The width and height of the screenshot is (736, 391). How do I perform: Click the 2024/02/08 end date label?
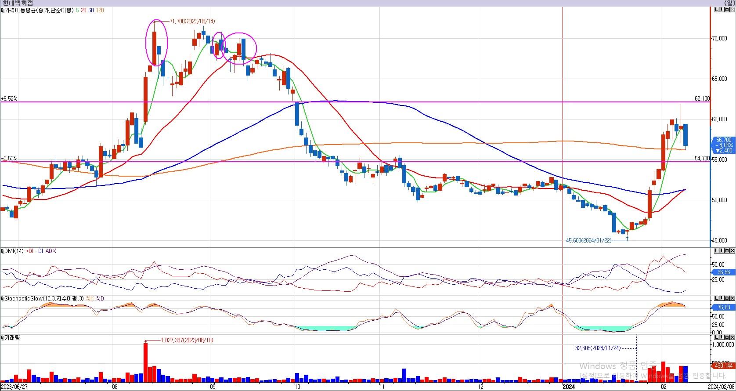click(721, 387)
